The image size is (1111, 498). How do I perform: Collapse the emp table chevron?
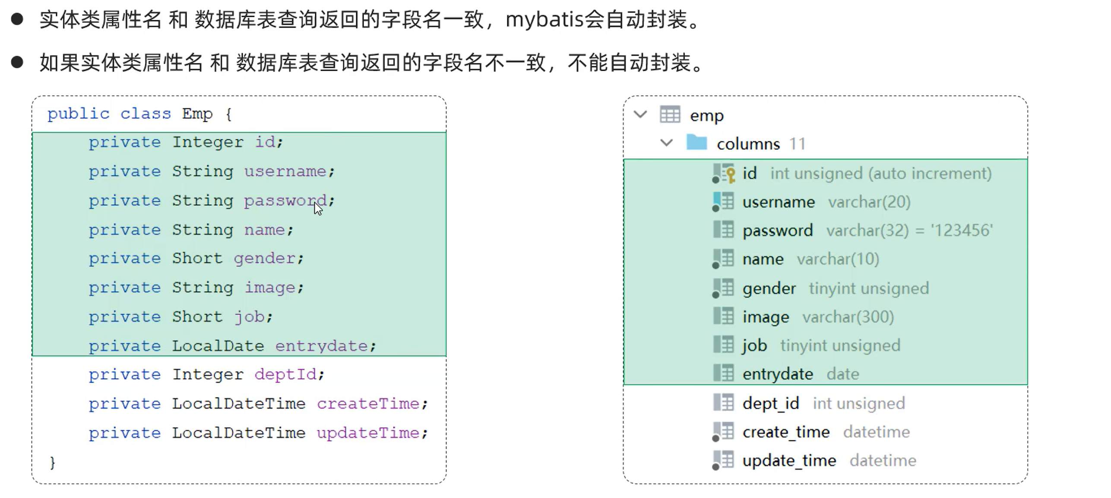click(x=640, y=115)
